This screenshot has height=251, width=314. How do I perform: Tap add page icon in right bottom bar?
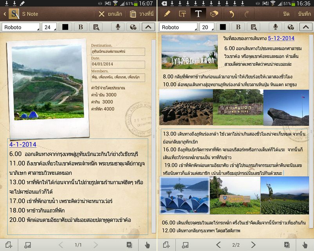click(166, 245)
